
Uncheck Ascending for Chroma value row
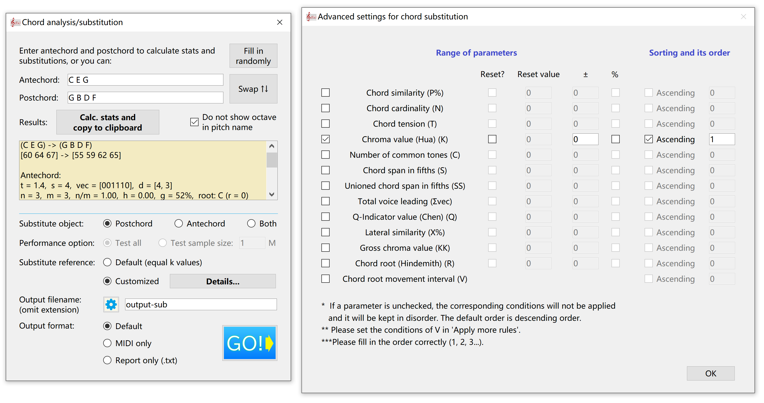[x=648, y=139]
